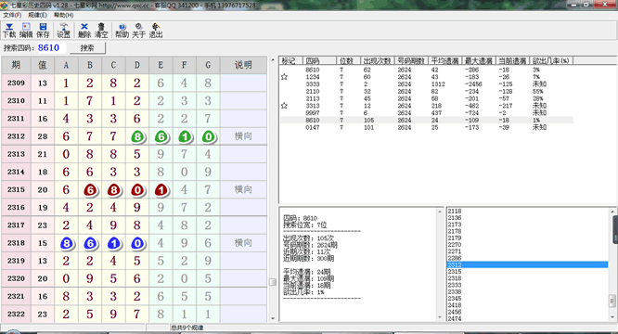Viewport: 618px width, 334px height.
Task: Click red ball 8 in period 2315
Action: click(114, 190)
